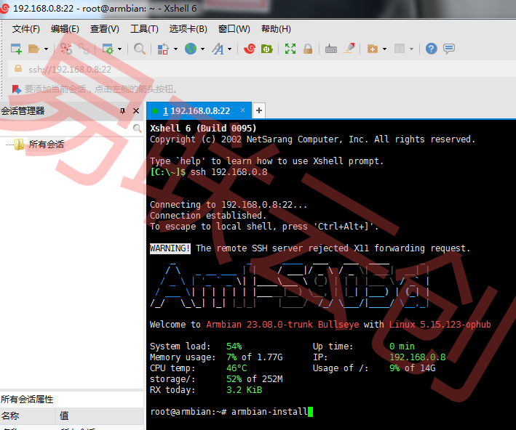Screen dimensions: 516x430
Task: Open the 查看(V) menu
Action: coord(105,29)
